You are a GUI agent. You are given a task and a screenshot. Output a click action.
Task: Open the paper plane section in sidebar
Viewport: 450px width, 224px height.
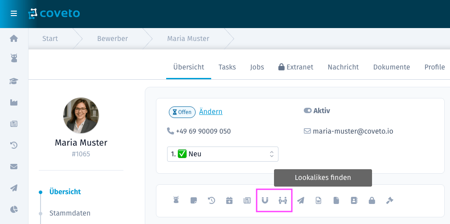click(x=14, y=188)
